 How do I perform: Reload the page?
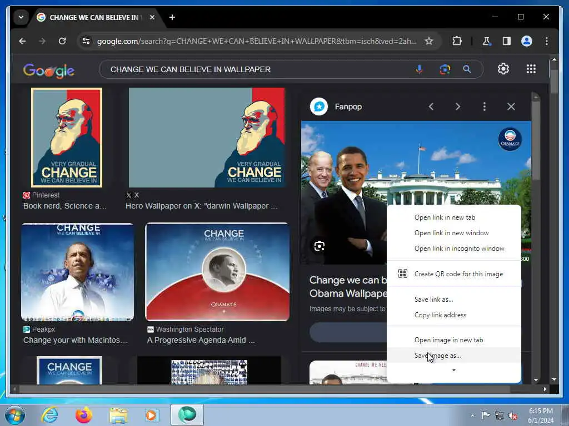point(62,41)
